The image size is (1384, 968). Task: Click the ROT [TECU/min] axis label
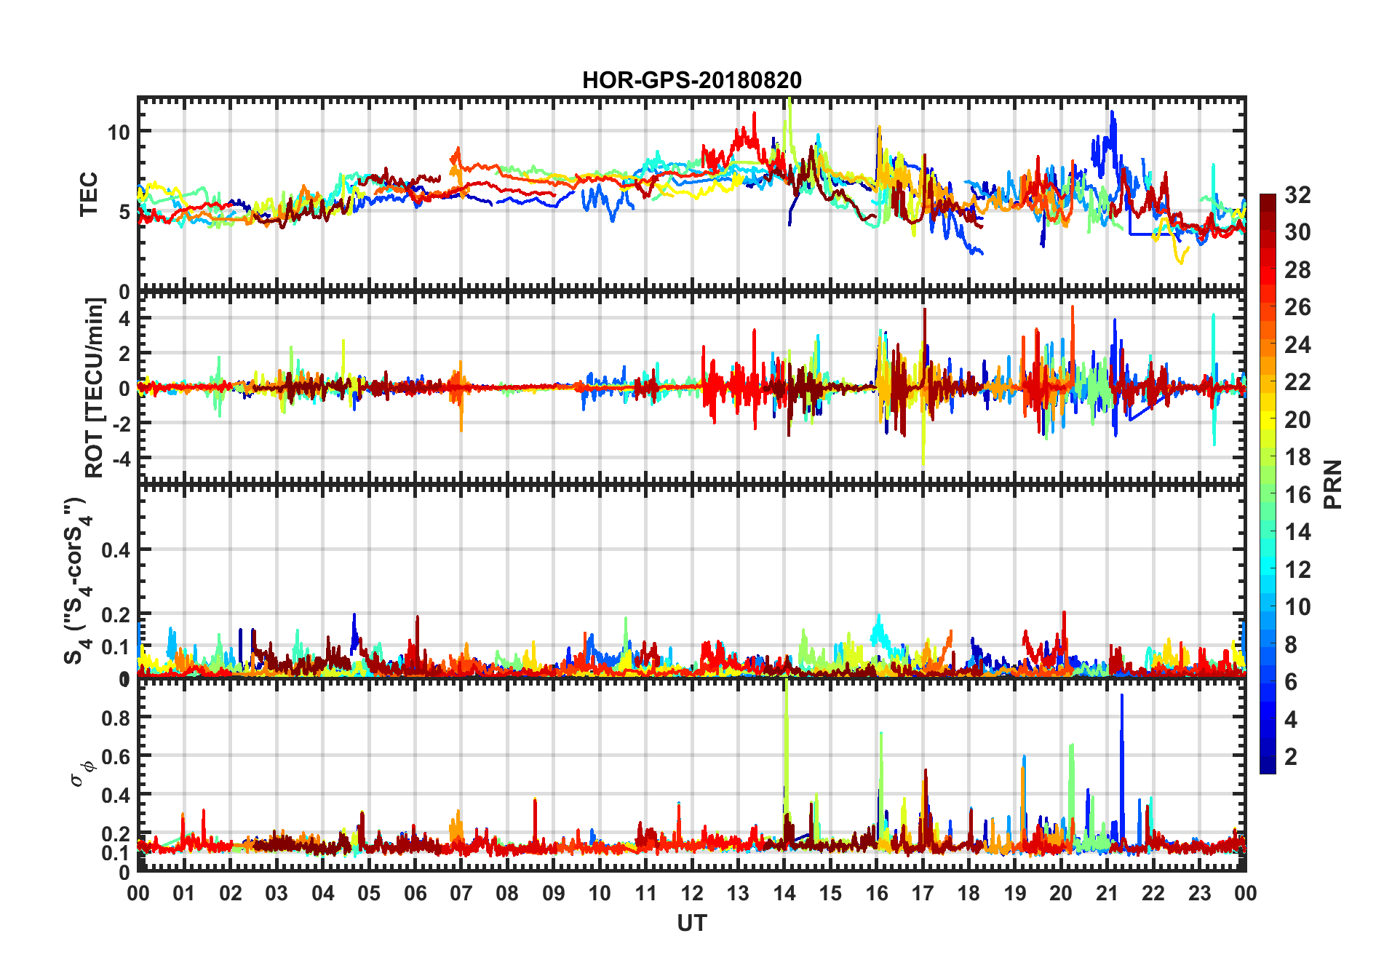pos(95,387)
